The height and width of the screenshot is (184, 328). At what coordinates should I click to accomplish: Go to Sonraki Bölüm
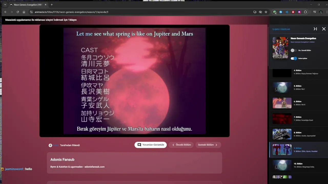(x=208, y=145)
